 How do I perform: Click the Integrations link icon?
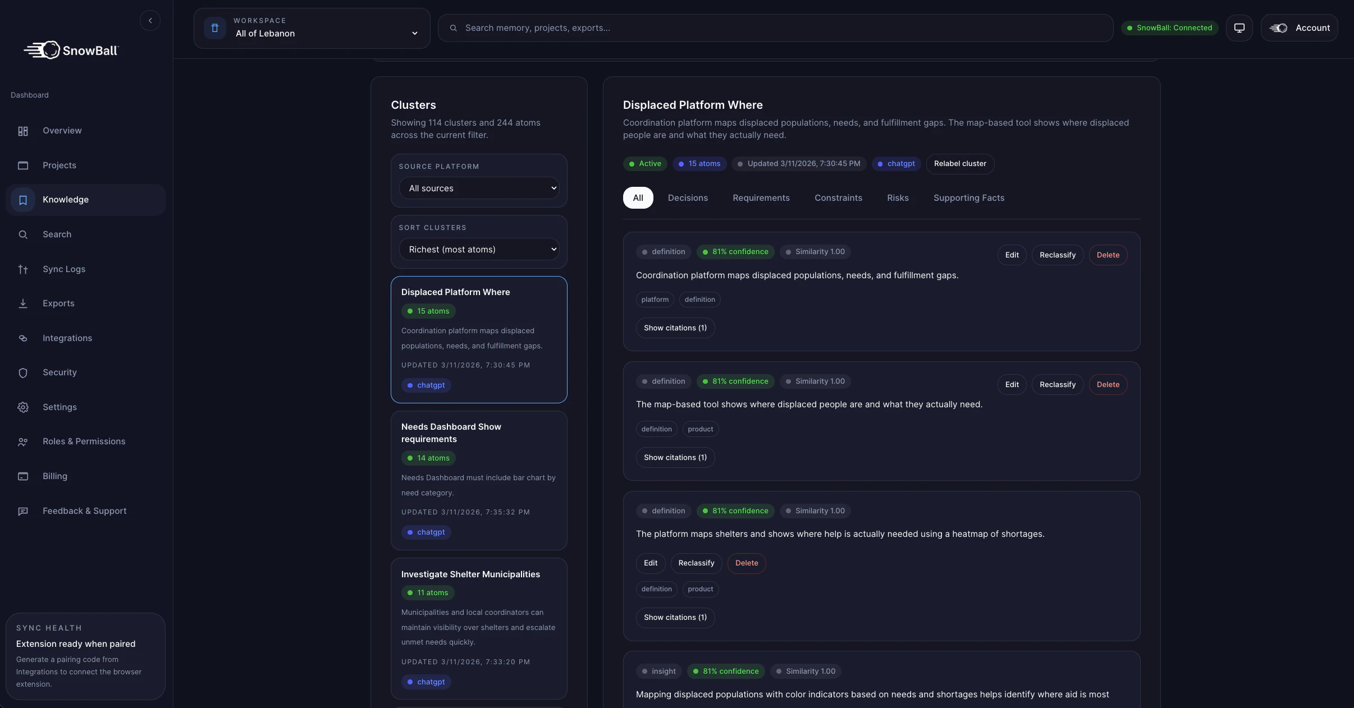[23, 338]
